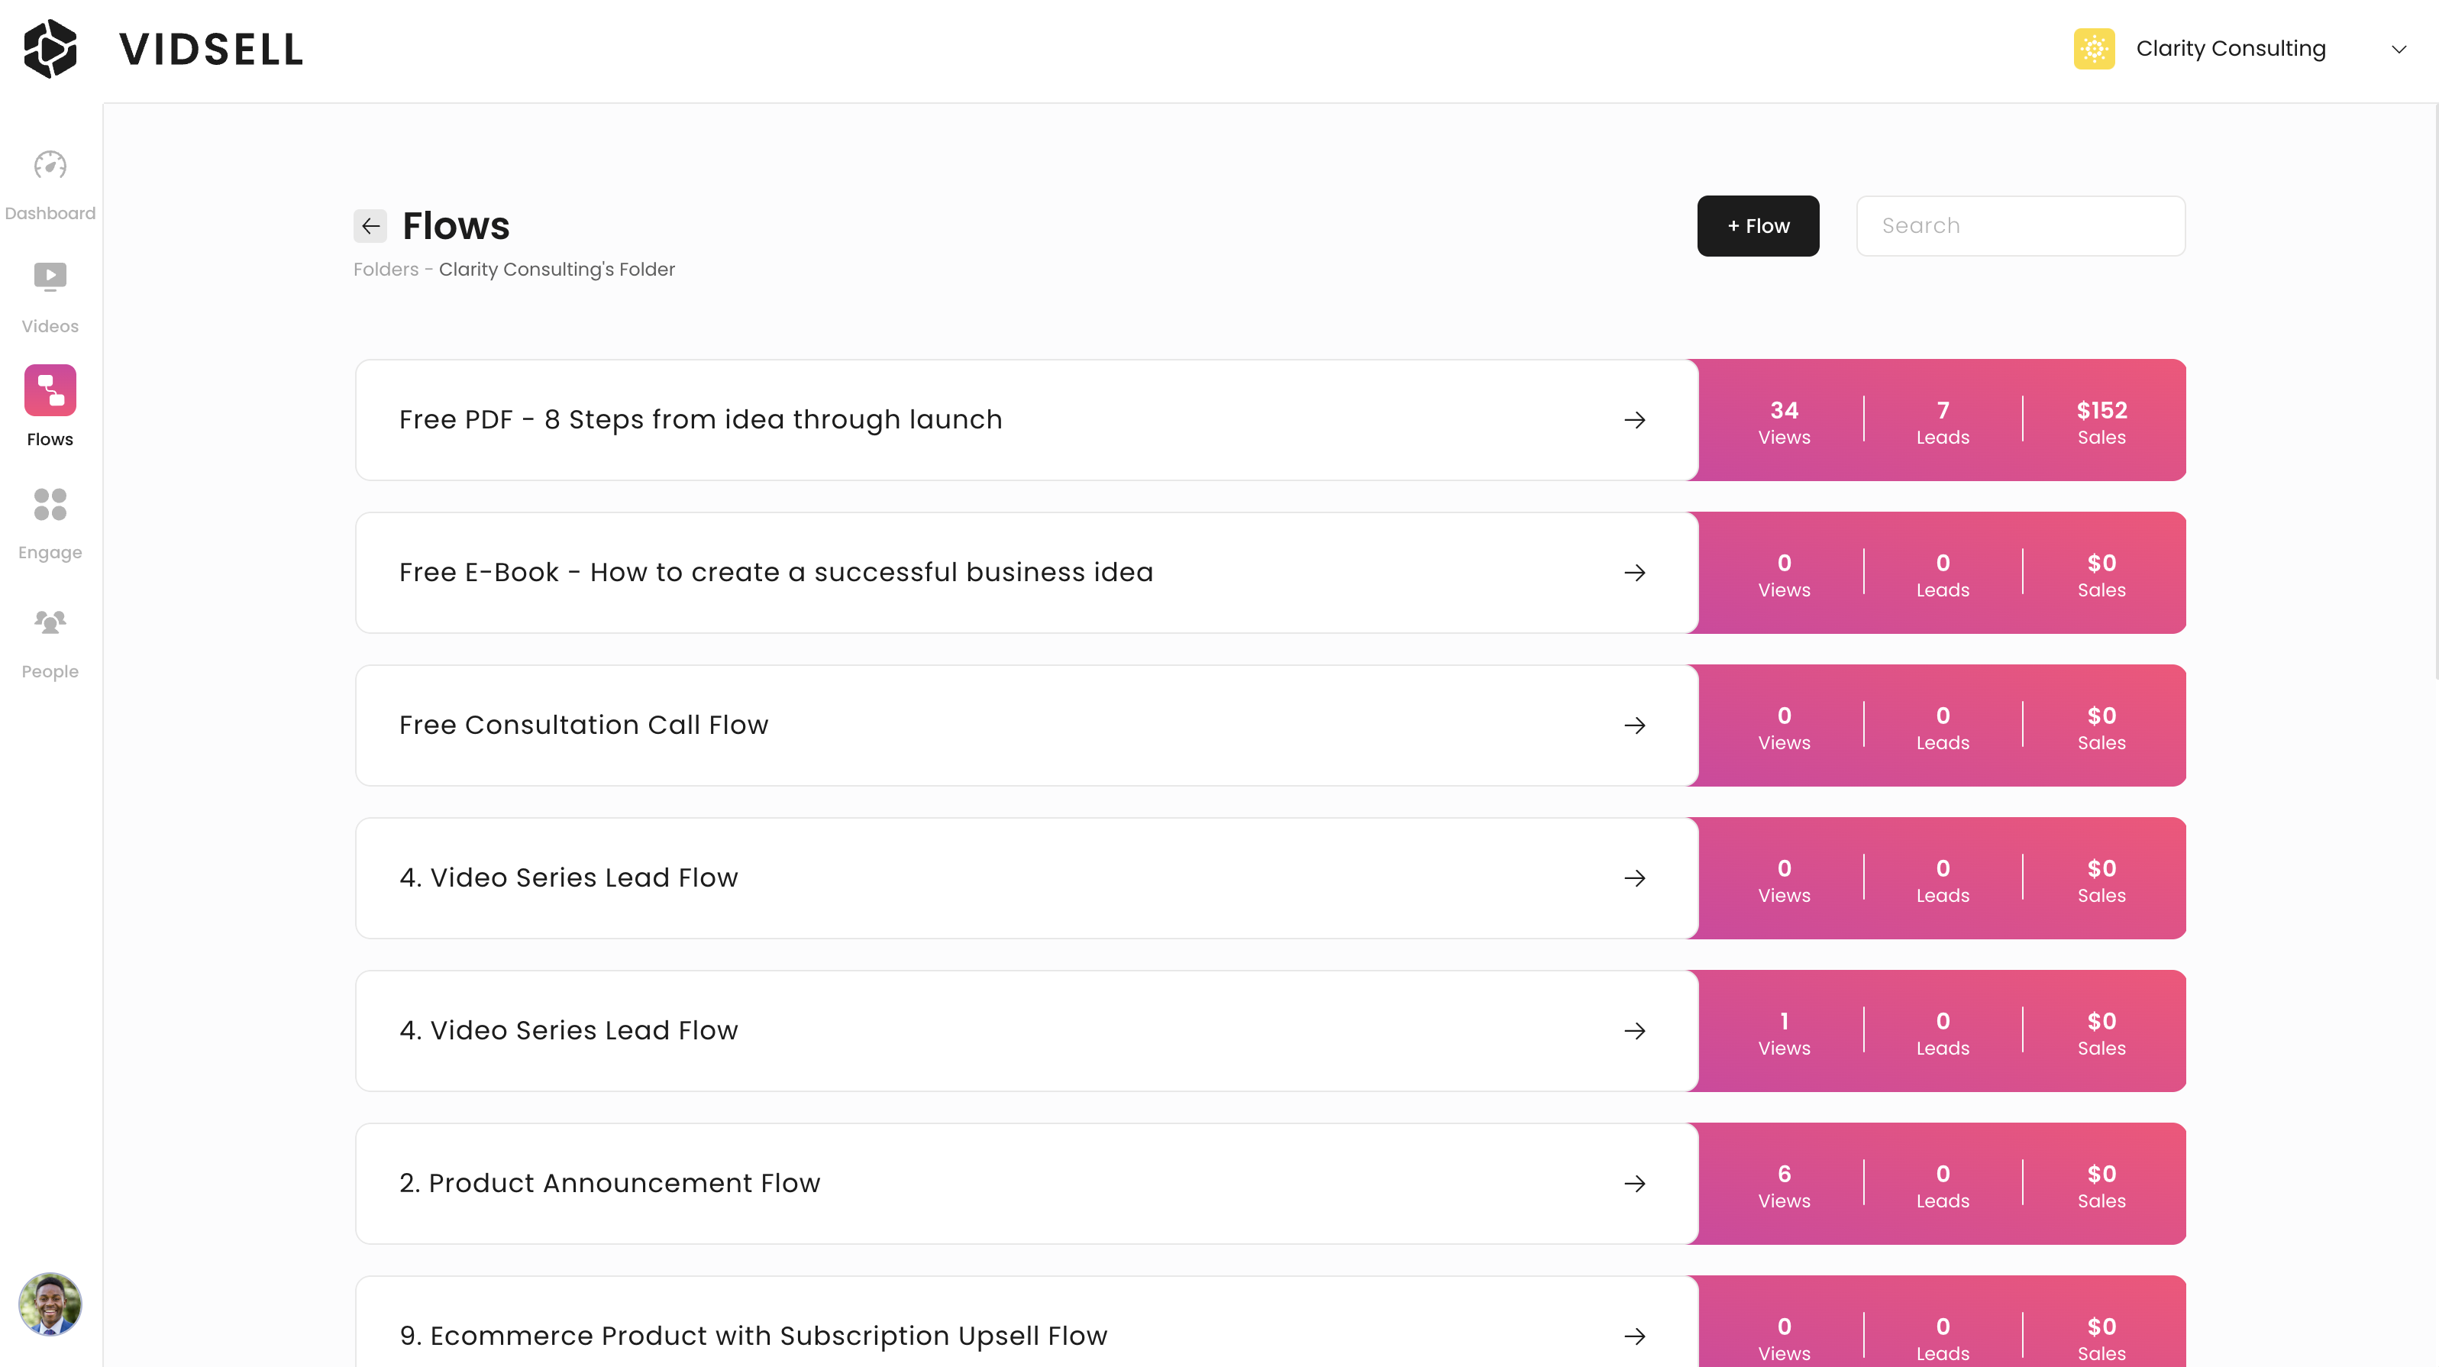Expand the Clarity Consulting account dropdown
Image resolution: width=2439 pixels, height=1367 pixels.
2399,49
